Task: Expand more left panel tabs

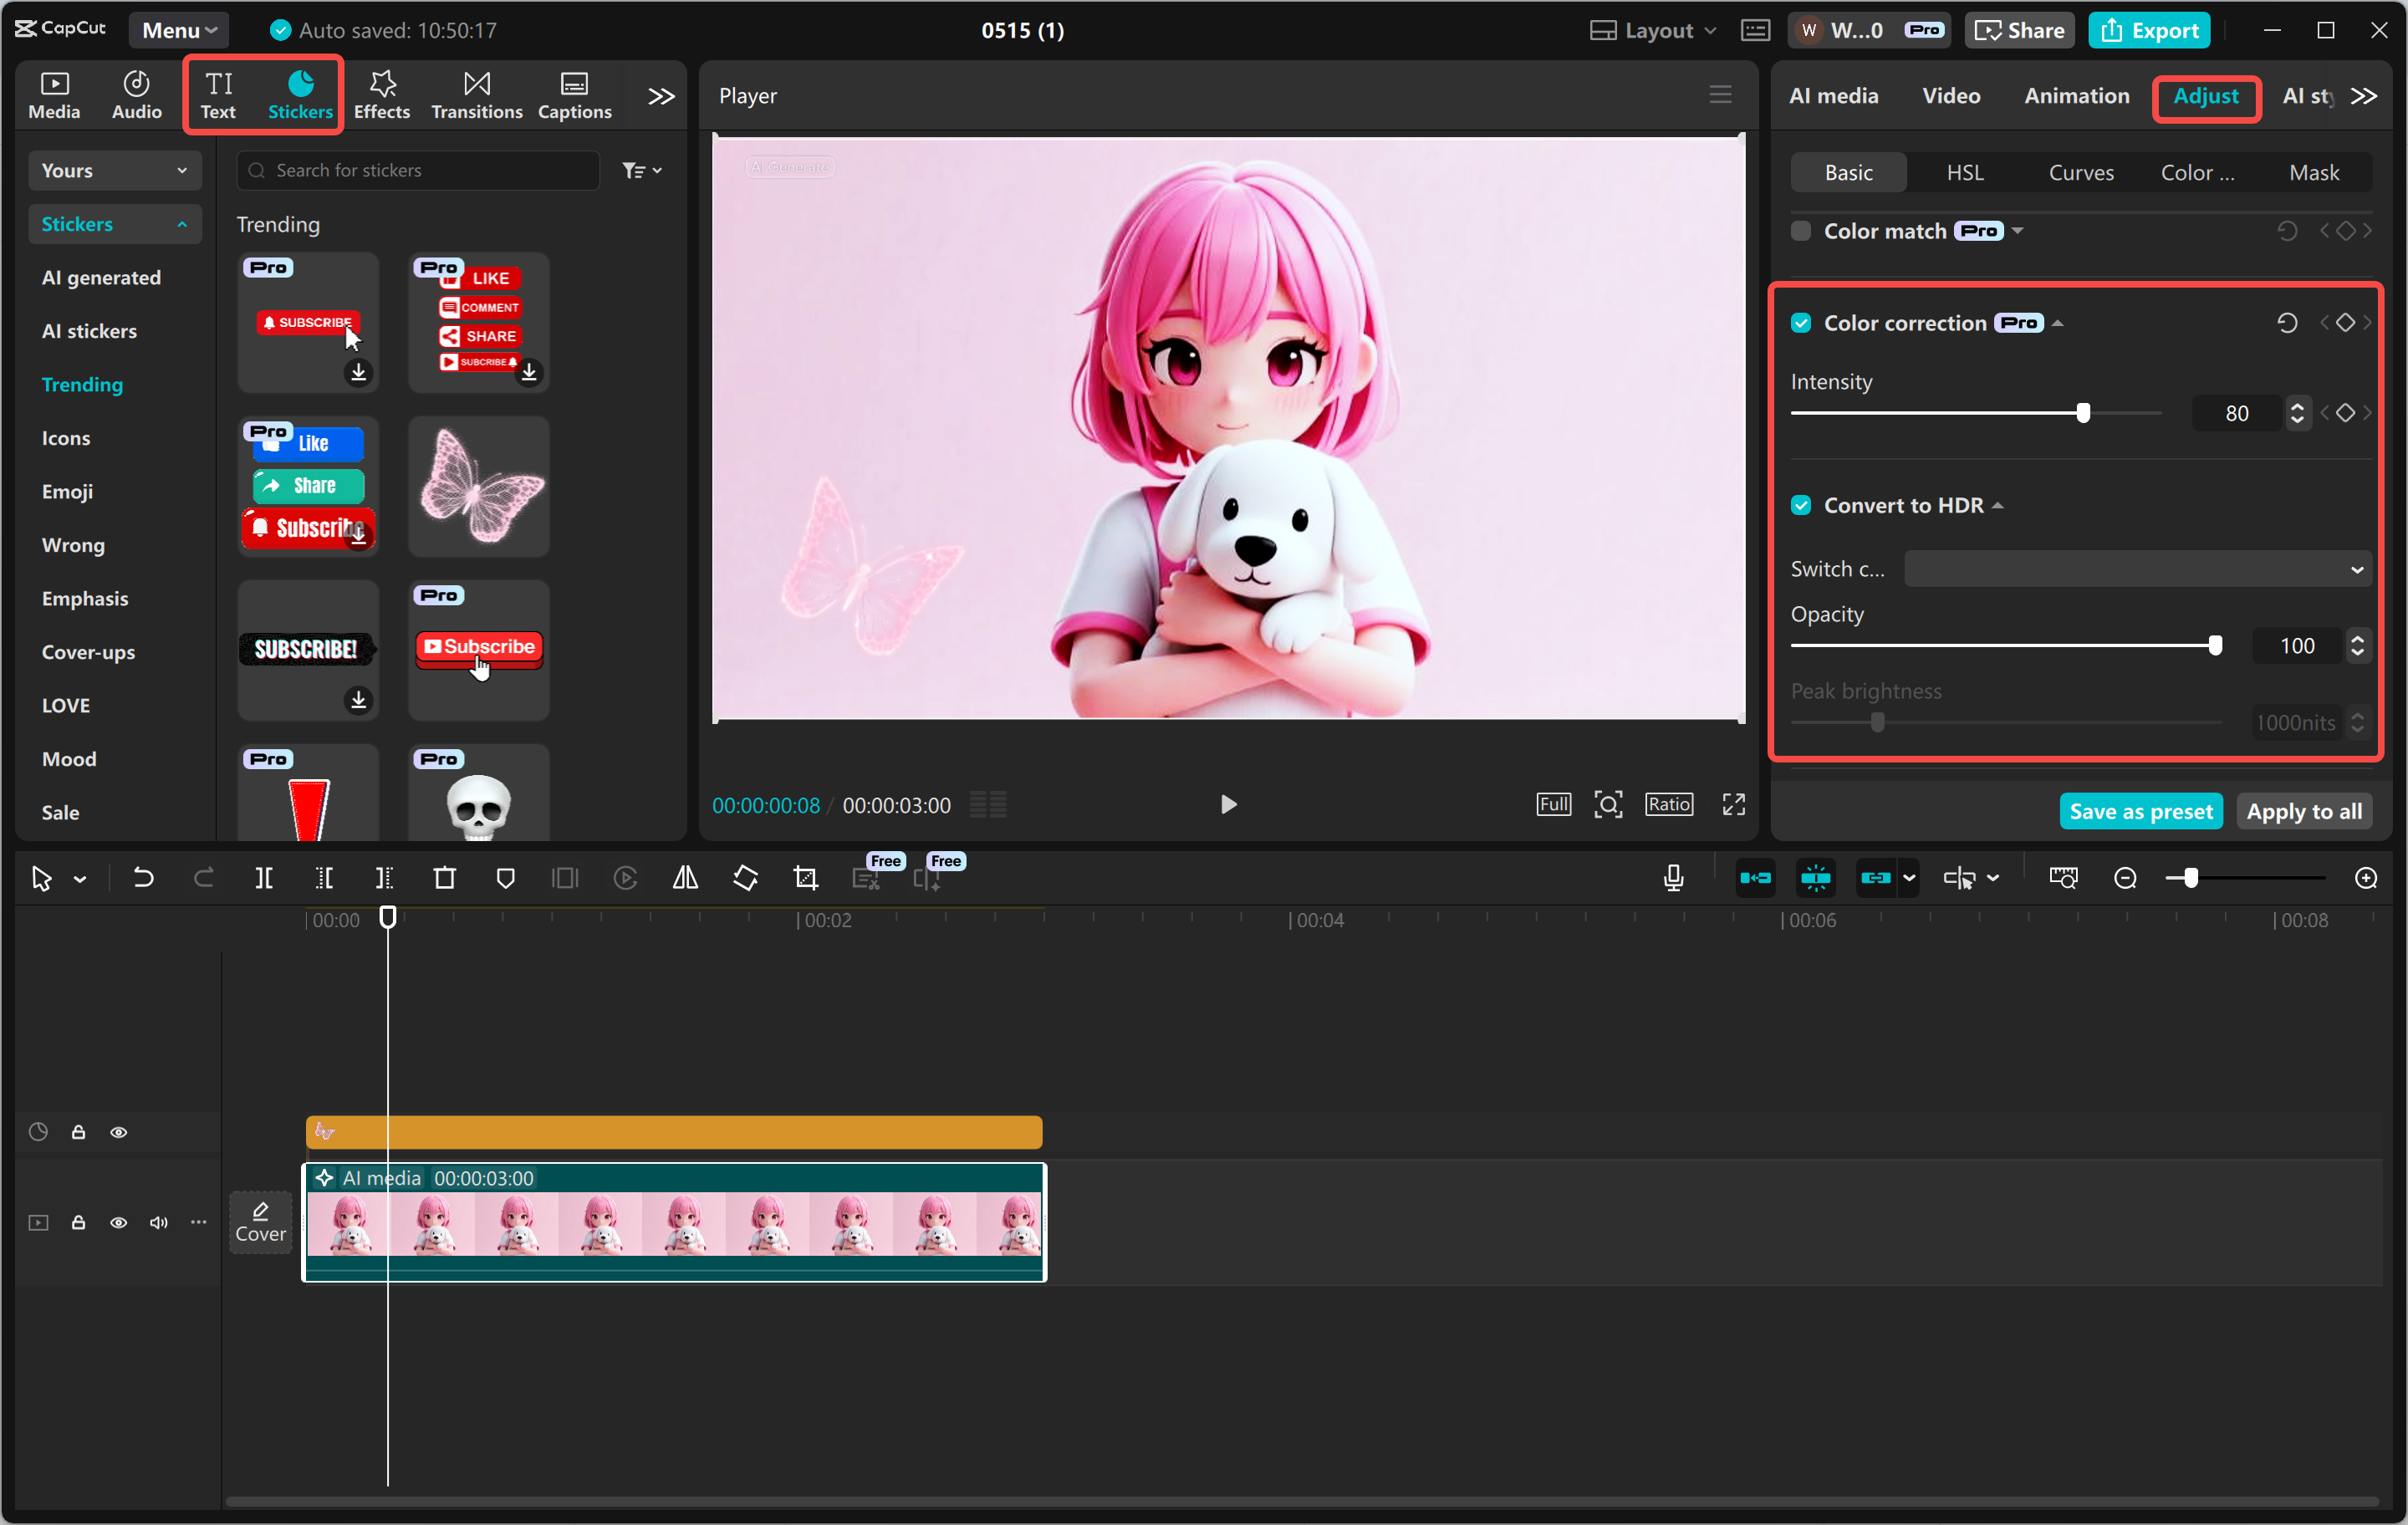Action: pos(661,96)
